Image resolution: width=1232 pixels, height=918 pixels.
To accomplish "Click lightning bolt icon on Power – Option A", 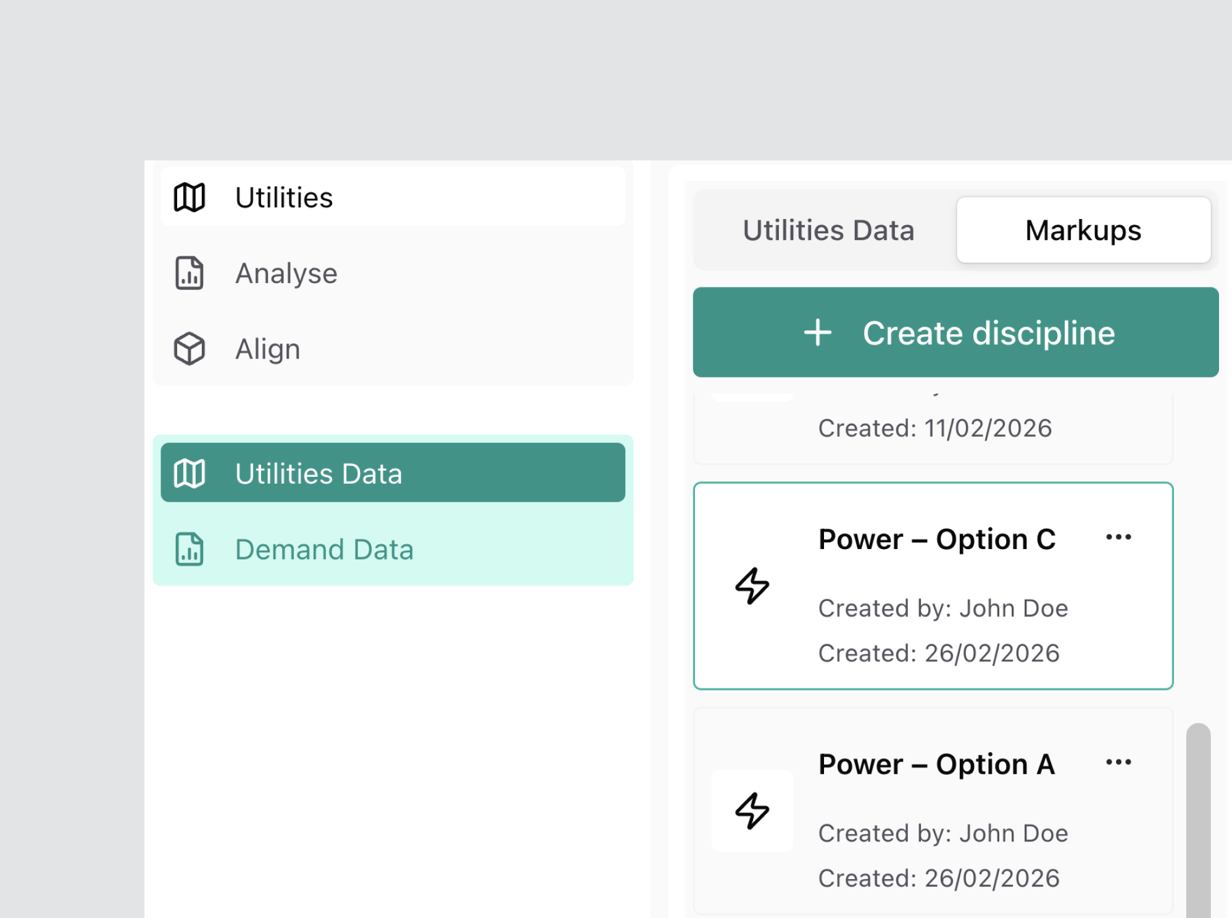I will pos(752,811).
